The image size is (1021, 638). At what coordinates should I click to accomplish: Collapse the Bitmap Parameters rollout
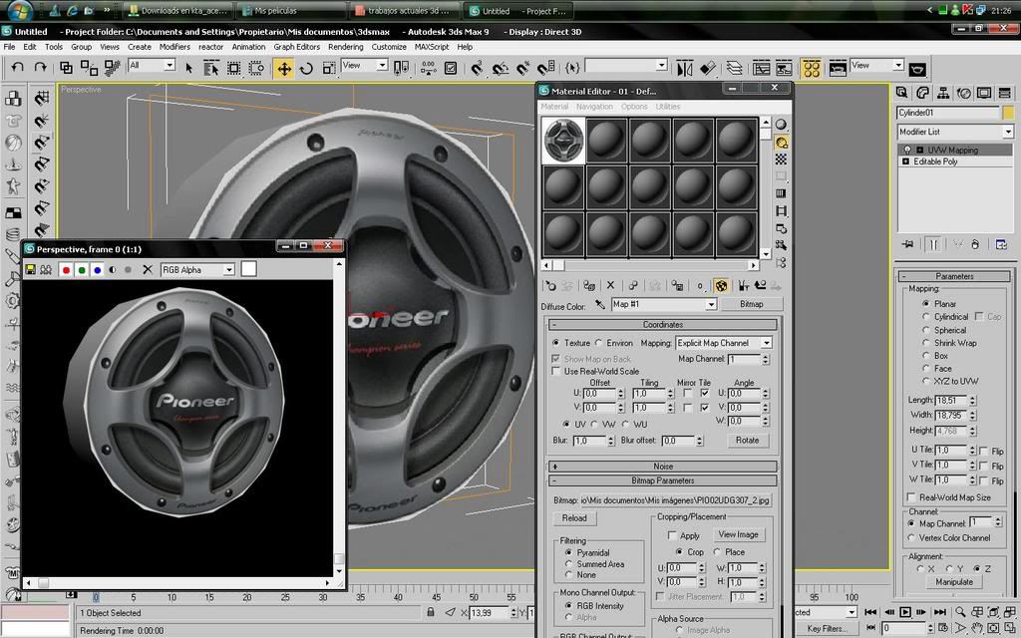(663, 480)
